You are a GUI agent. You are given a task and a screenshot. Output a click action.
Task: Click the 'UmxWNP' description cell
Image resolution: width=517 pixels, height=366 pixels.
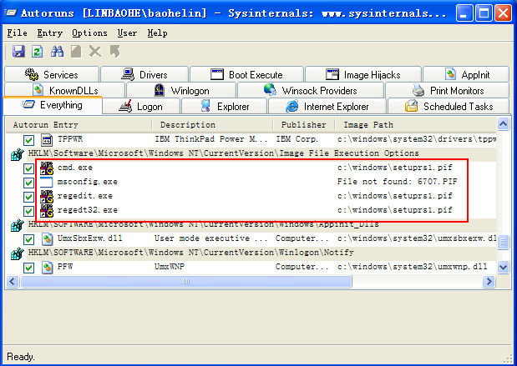[x=170, y=267]
